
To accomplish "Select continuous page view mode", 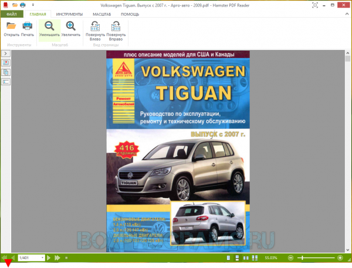I will (237, 258).
